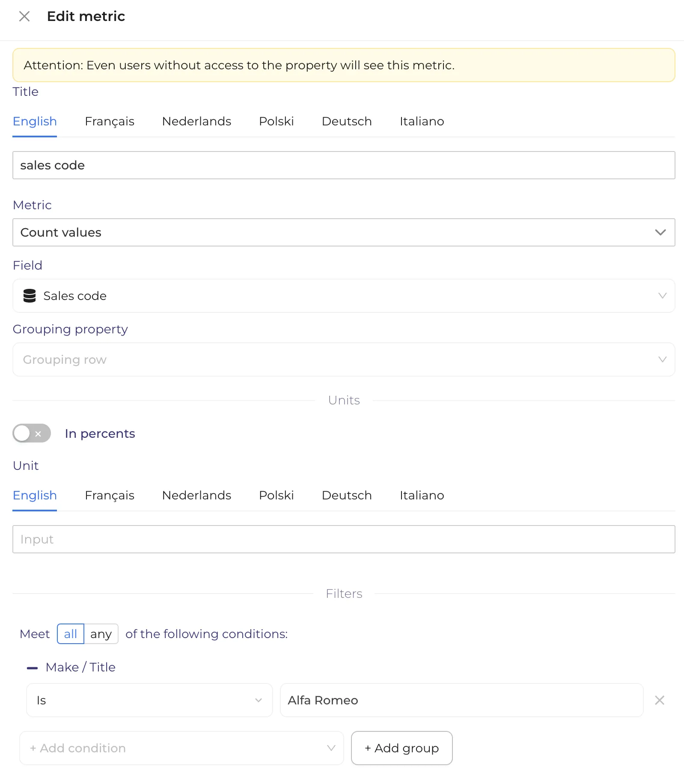Open the 'Is' operator dropdown
Viewport: 684px width, 778px height.
[x=149, y=700]
